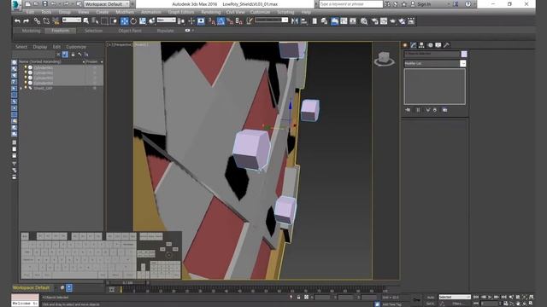Switch to the Selection ribbon tab
Screen dimensions: 547x307
click(x=93, y=31)
